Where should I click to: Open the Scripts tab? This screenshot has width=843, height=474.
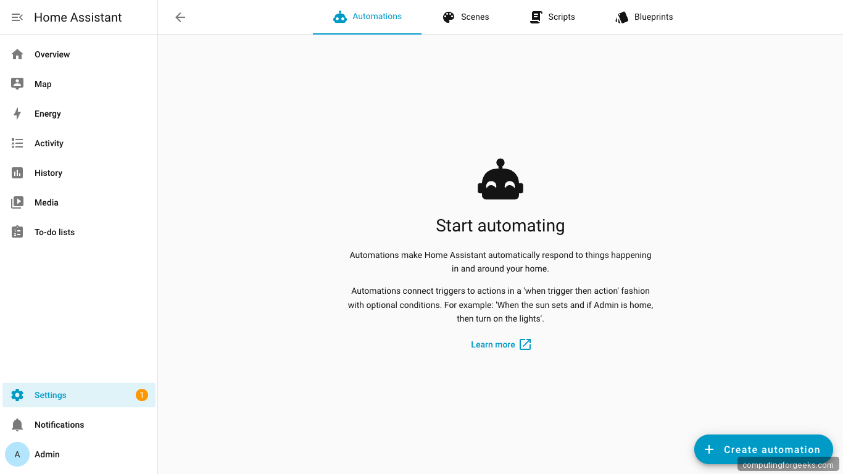(552, 17)
